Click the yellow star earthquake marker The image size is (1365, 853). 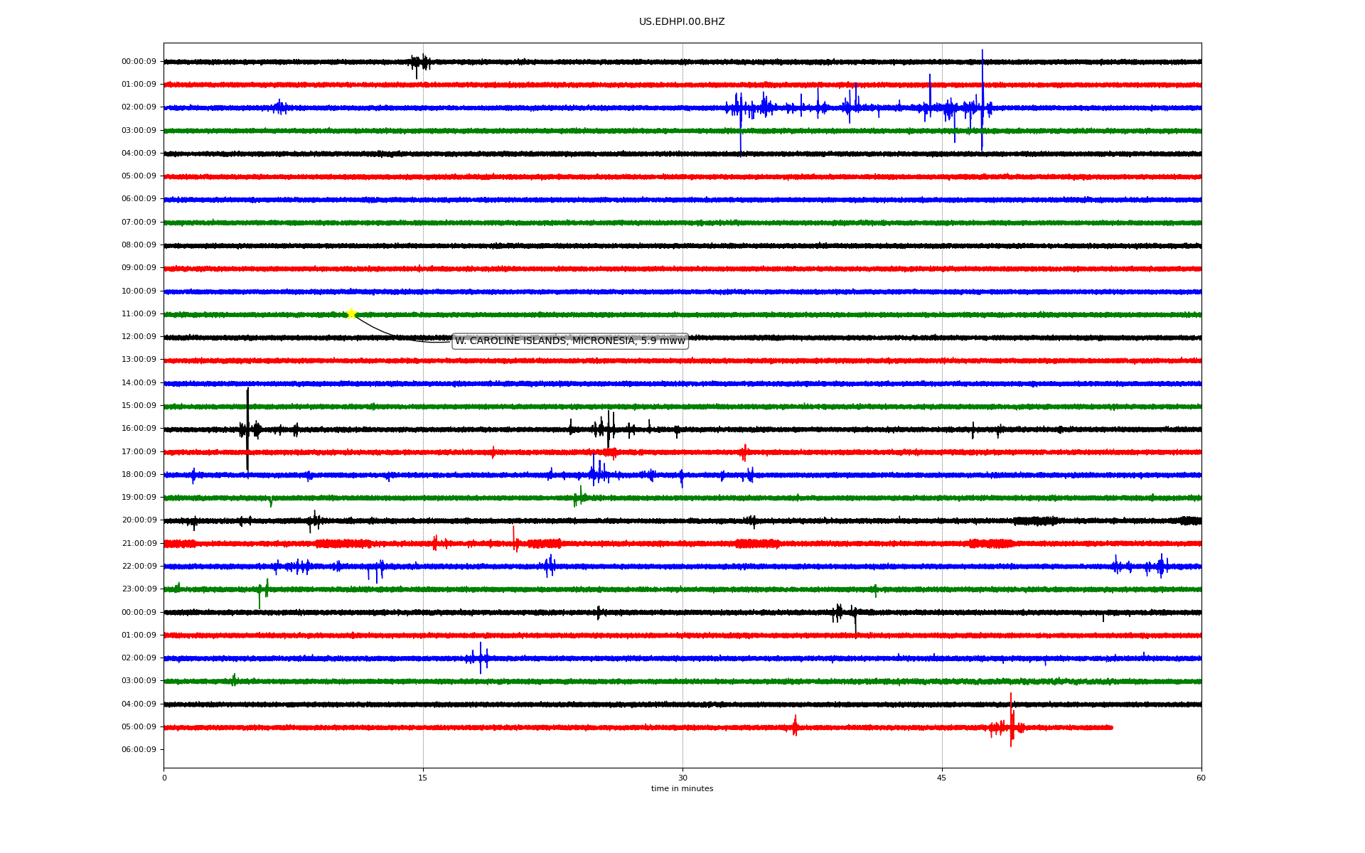click(x=351, y=313)
